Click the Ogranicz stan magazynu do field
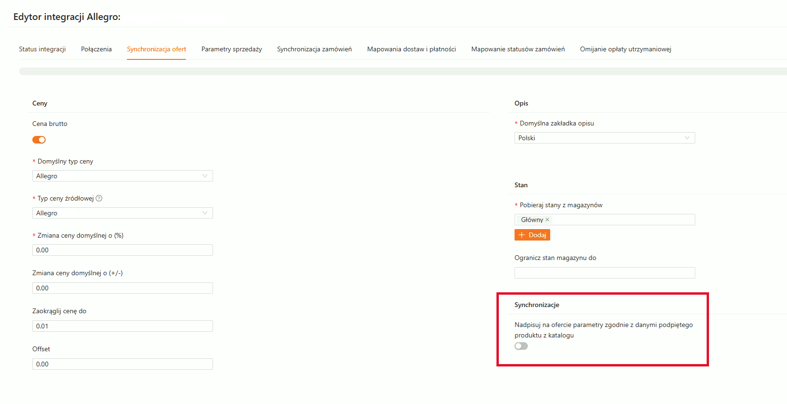 [604, 273]
